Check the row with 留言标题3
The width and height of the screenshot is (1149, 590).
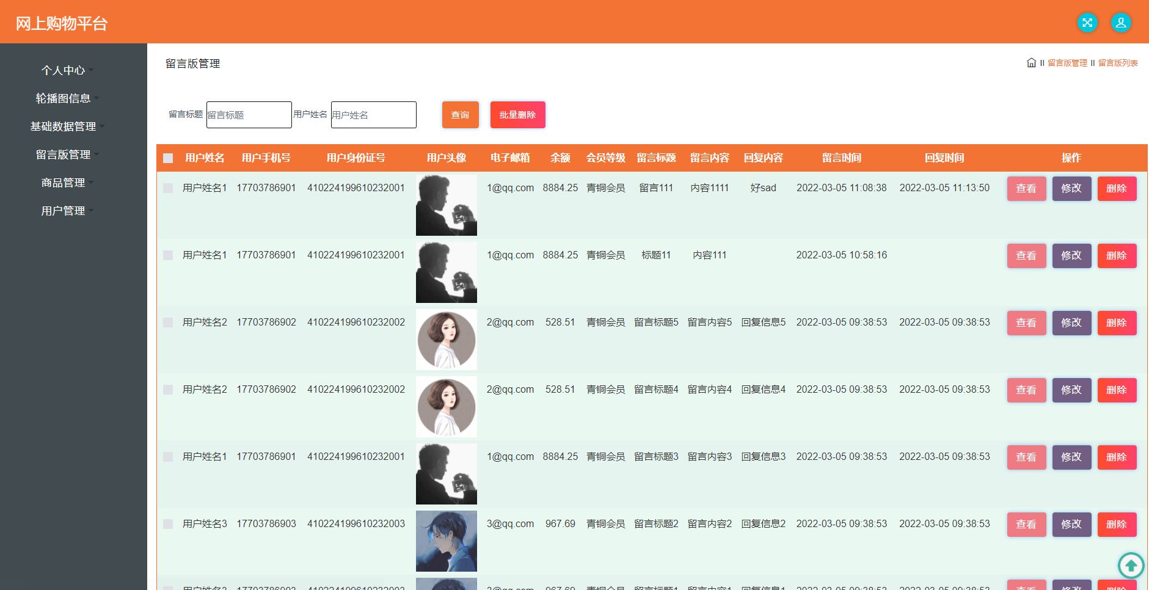coord(168,457)
